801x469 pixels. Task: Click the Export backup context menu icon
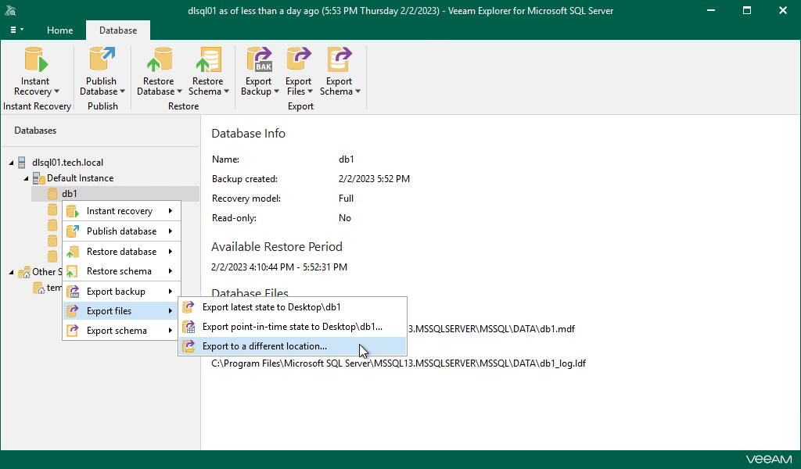[73, 292]
